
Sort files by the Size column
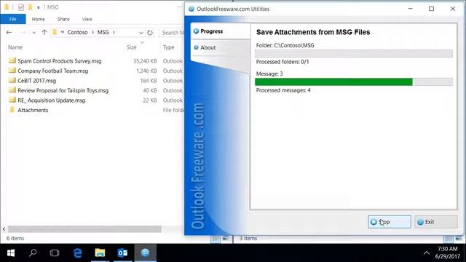[x=131, y=47]
